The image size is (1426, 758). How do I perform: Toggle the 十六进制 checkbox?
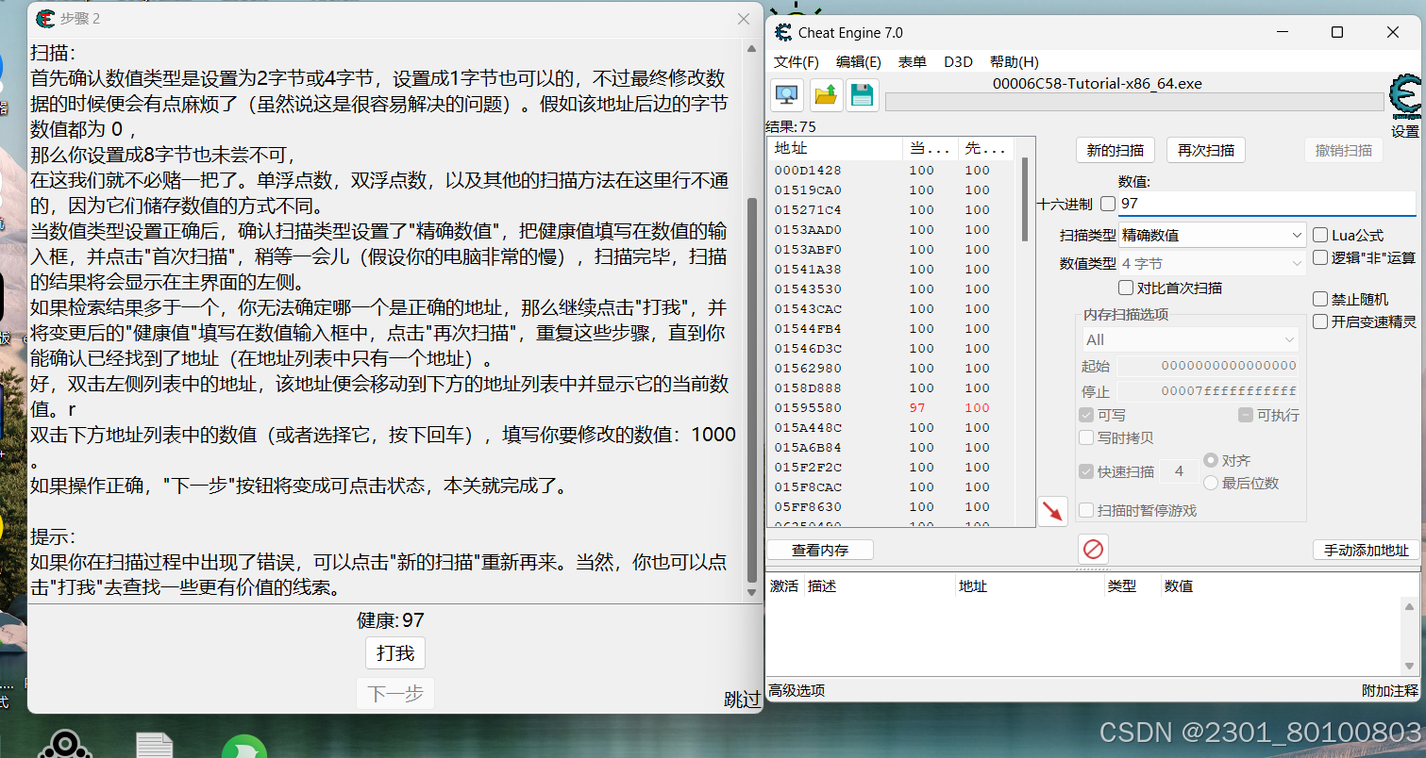click(1108, 204)
